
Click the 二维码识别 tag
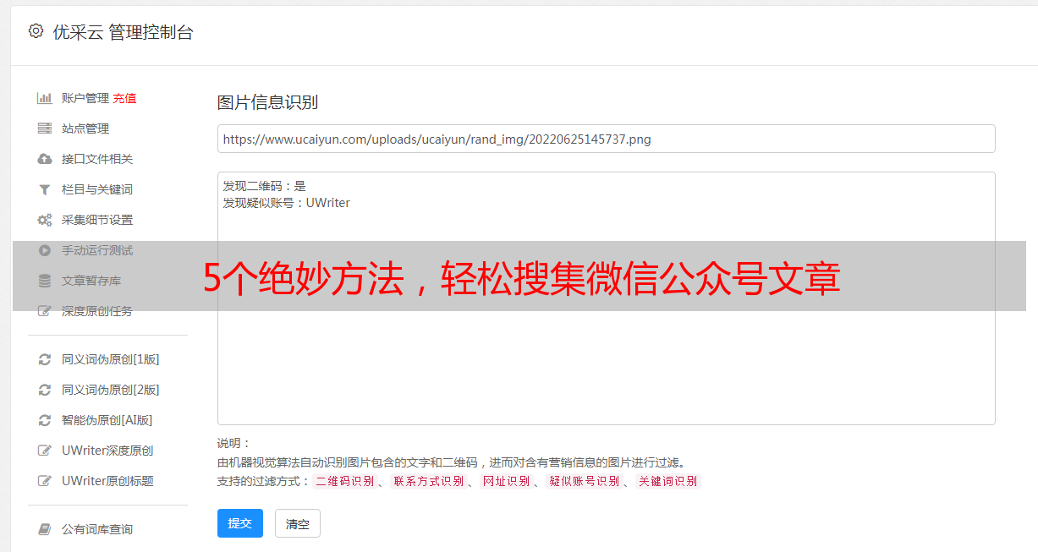point(345,481)
